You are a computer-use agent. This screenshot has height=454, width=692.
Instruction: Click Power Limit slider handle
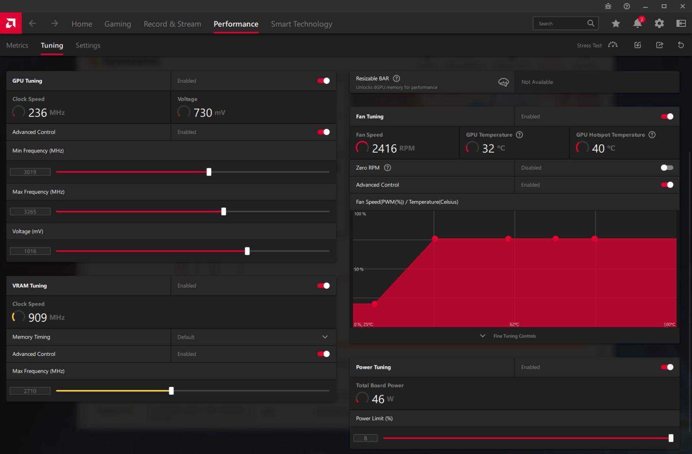671,438
